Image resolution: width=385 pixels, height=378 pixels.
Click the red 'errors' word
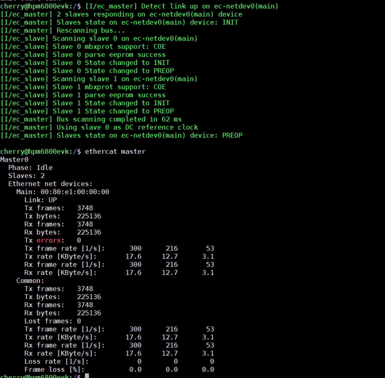(x=48, y=240)
